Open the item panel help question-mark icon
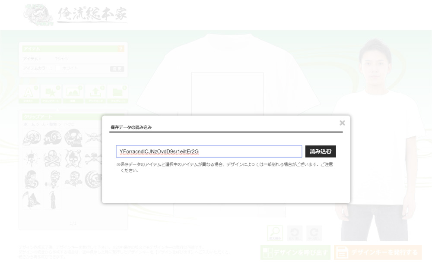The image size is (432, 265). (x=121, y=49)
